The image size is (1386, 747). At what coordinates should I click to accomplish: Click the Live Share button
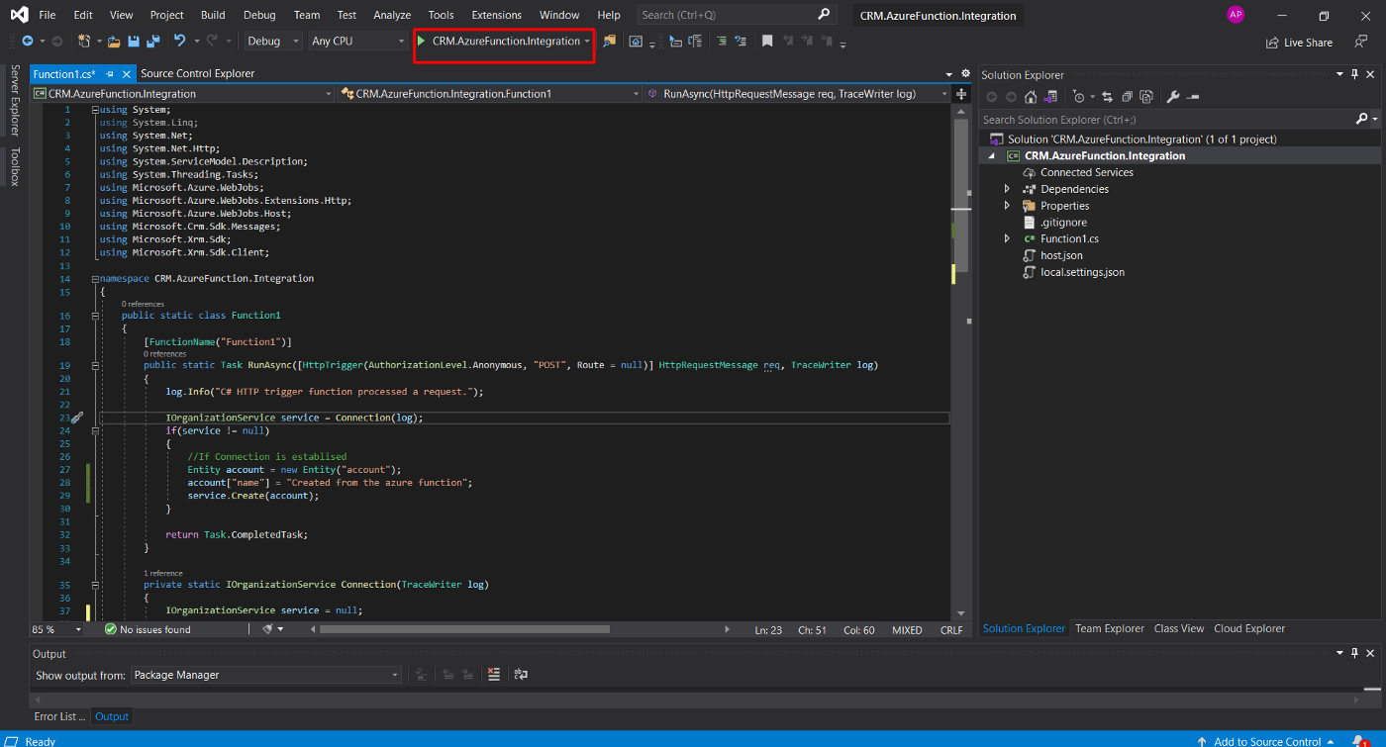1299,43
